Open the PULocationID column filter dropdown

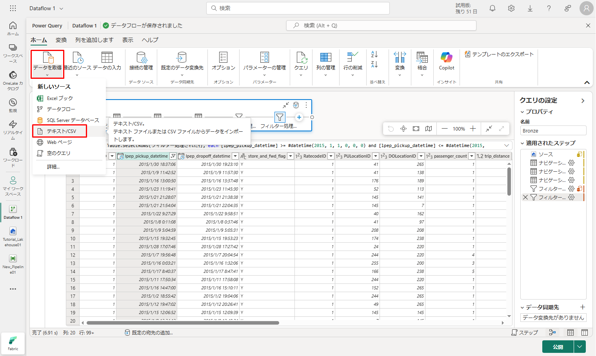376,156
